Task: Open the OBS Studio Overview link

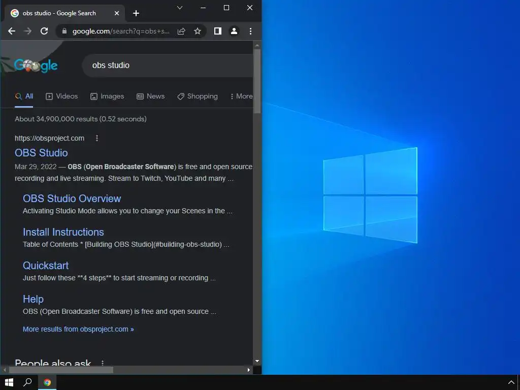Action: click(72, 199)
